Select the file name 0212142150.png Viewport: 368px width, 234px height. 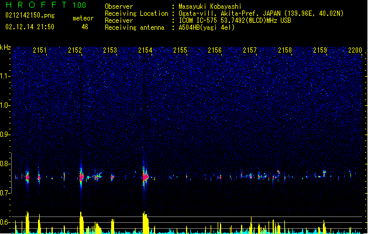pyautogui.click(x=30, y=15)
